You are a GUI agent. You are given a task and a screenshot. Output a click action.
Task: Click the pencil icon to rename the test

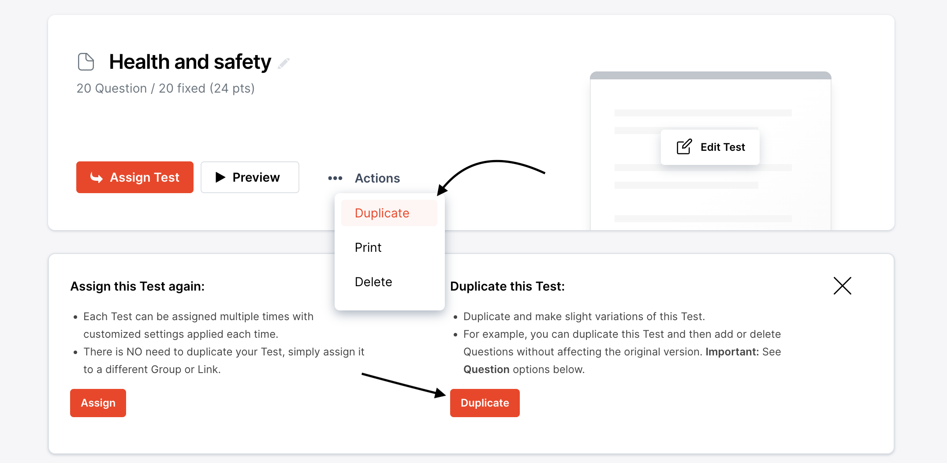283,63
